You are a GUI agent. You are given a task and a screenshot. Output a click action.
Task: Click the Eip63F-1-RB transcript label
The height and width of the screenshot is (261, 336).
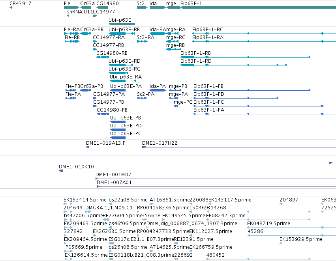tap(195, 53)
